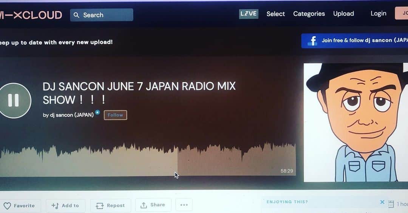The width and height of the screenshot is (408, 213).
Task: Open the cartoon DJ cover artwork
Action: [x=356, y=123]
